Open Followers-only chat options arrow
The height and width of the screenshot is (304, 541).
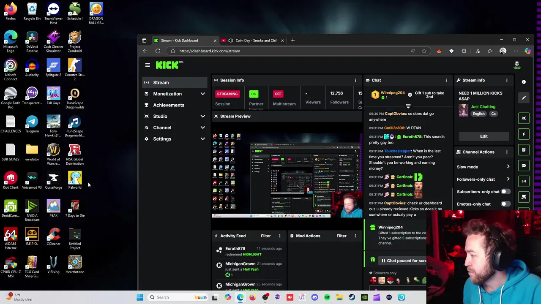click(508, 179)
